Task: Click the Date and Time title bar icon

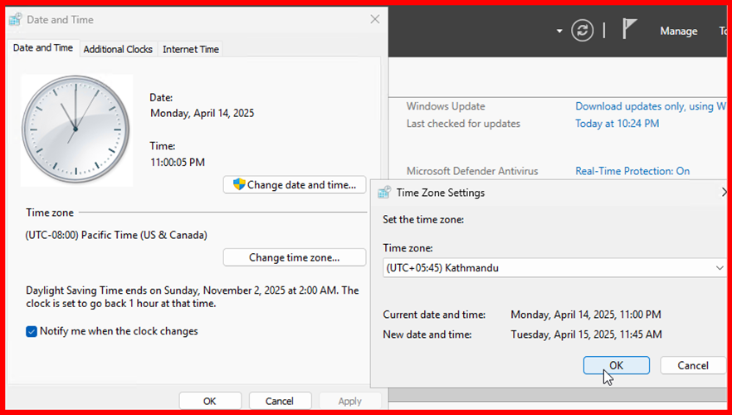Action: (x=16, y=19)
